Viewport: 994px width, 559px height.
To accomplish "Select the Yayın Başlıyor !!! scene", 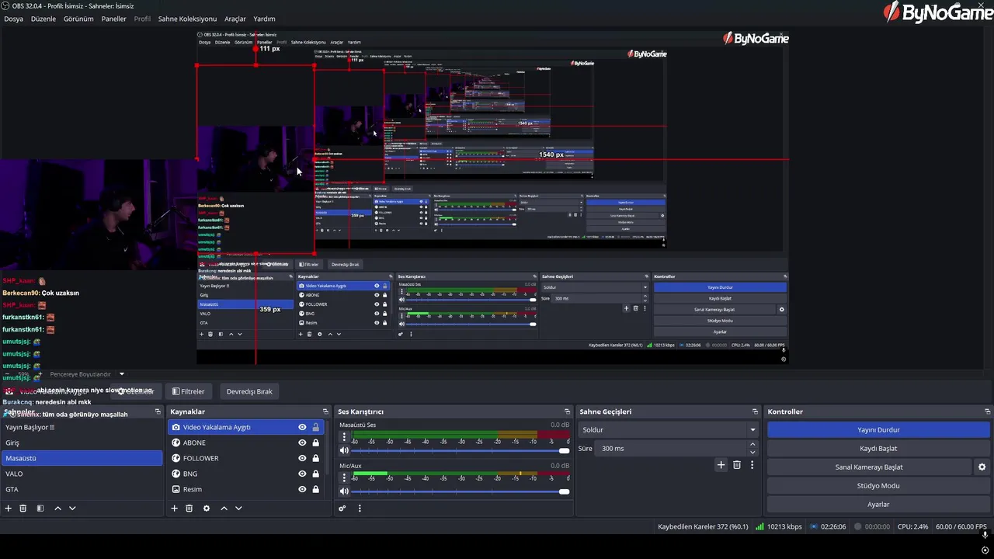I will coord(82,427).
